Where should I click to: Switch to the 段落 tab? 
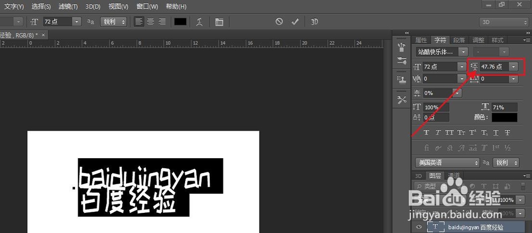[459, 40]
